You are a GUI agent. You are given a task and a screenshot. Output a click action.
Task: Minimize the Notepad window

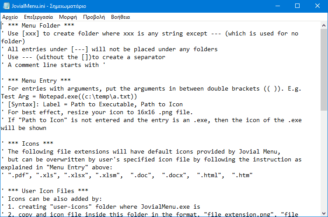pyautogui.click(x=278, y=6)
